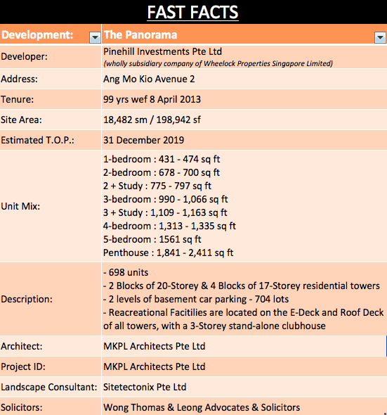The height and width of the screenshot is (415, 387).
Task: Click the '2-bedroom : 678 - 700 sq ft' line
Action: tap(162, 172)
